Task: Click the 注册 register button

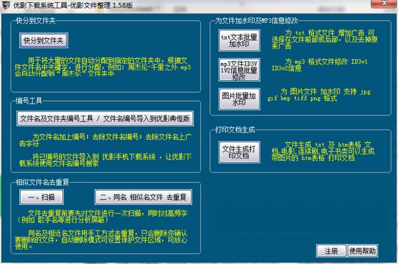Action: pyautogui.click(x=331, y=251)
